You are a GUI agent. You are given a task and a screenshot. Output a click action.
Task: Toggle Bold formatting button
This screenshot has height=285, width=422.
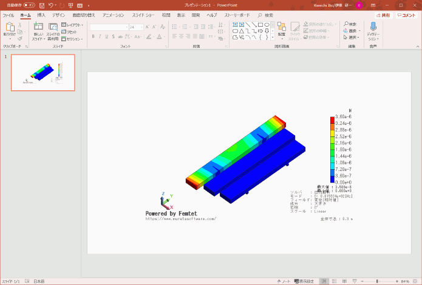pyautogui.click(x=93, y=36)
